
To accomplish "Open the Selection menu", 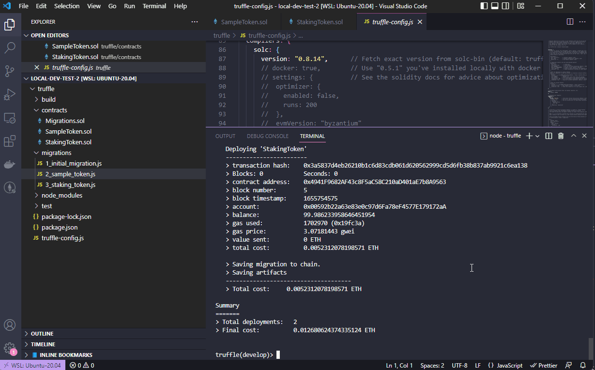I will 67,6.
